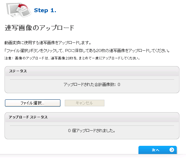Click the アップロード ステータス panel header
This screenshot has width=186, height=158.
[92, 117]
